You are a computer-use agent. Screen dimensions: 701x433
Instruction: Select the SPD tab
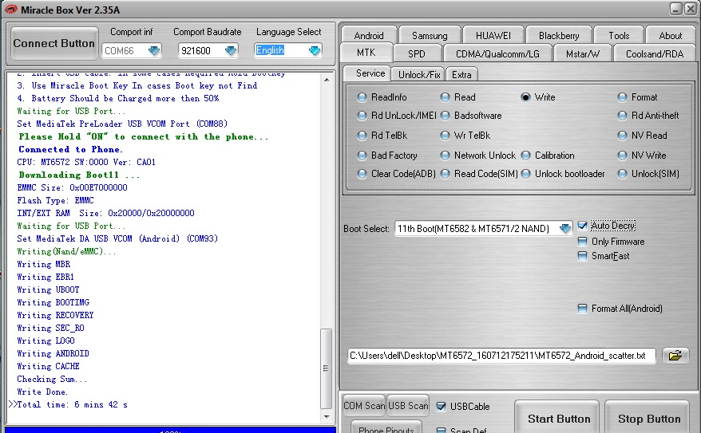(417, 54)
